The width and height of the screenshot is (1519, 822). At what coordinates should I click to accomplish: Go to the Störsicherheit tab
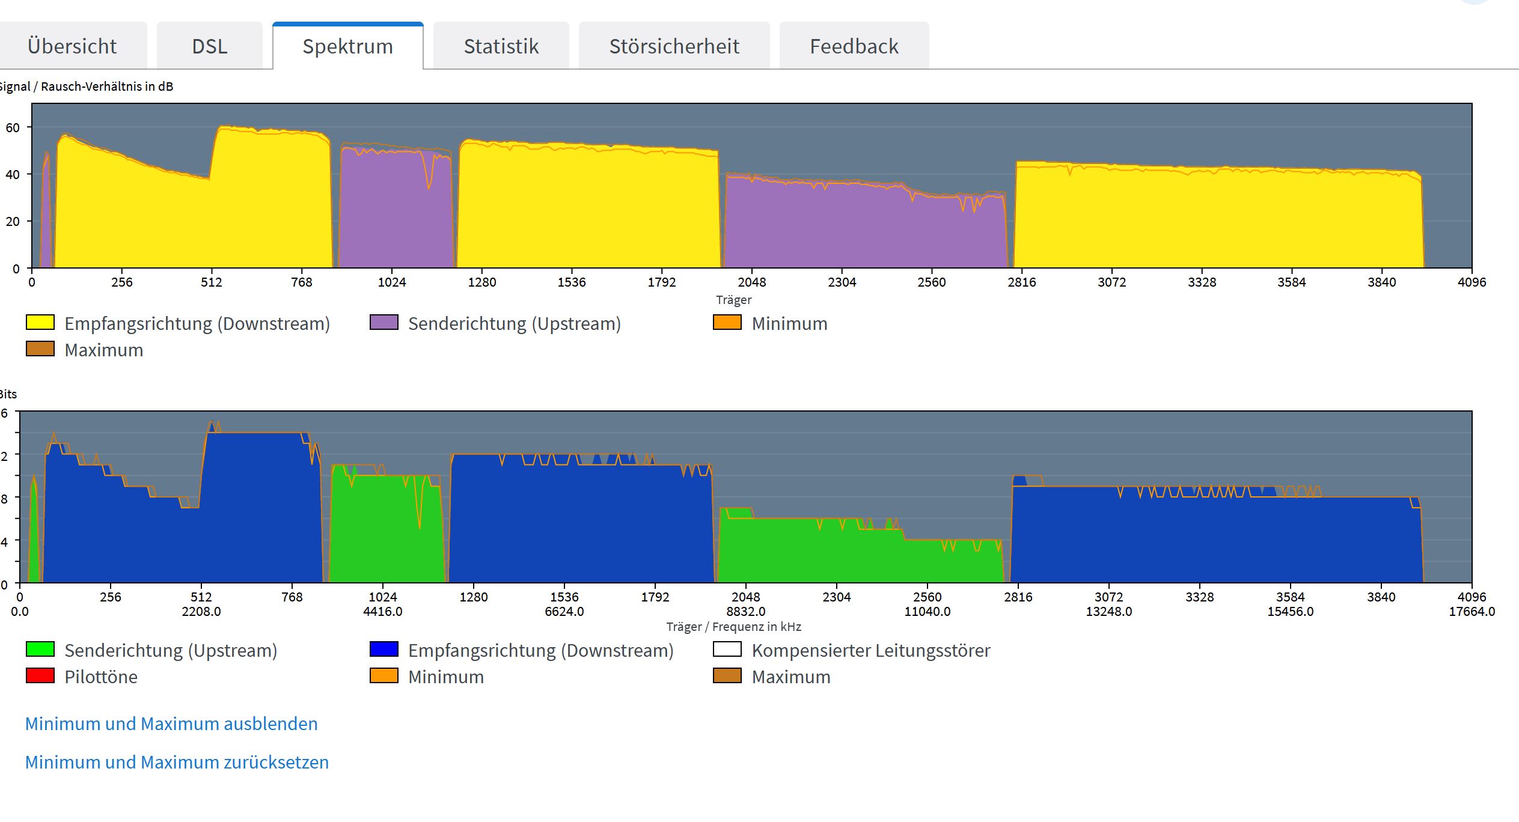(674, 46)
